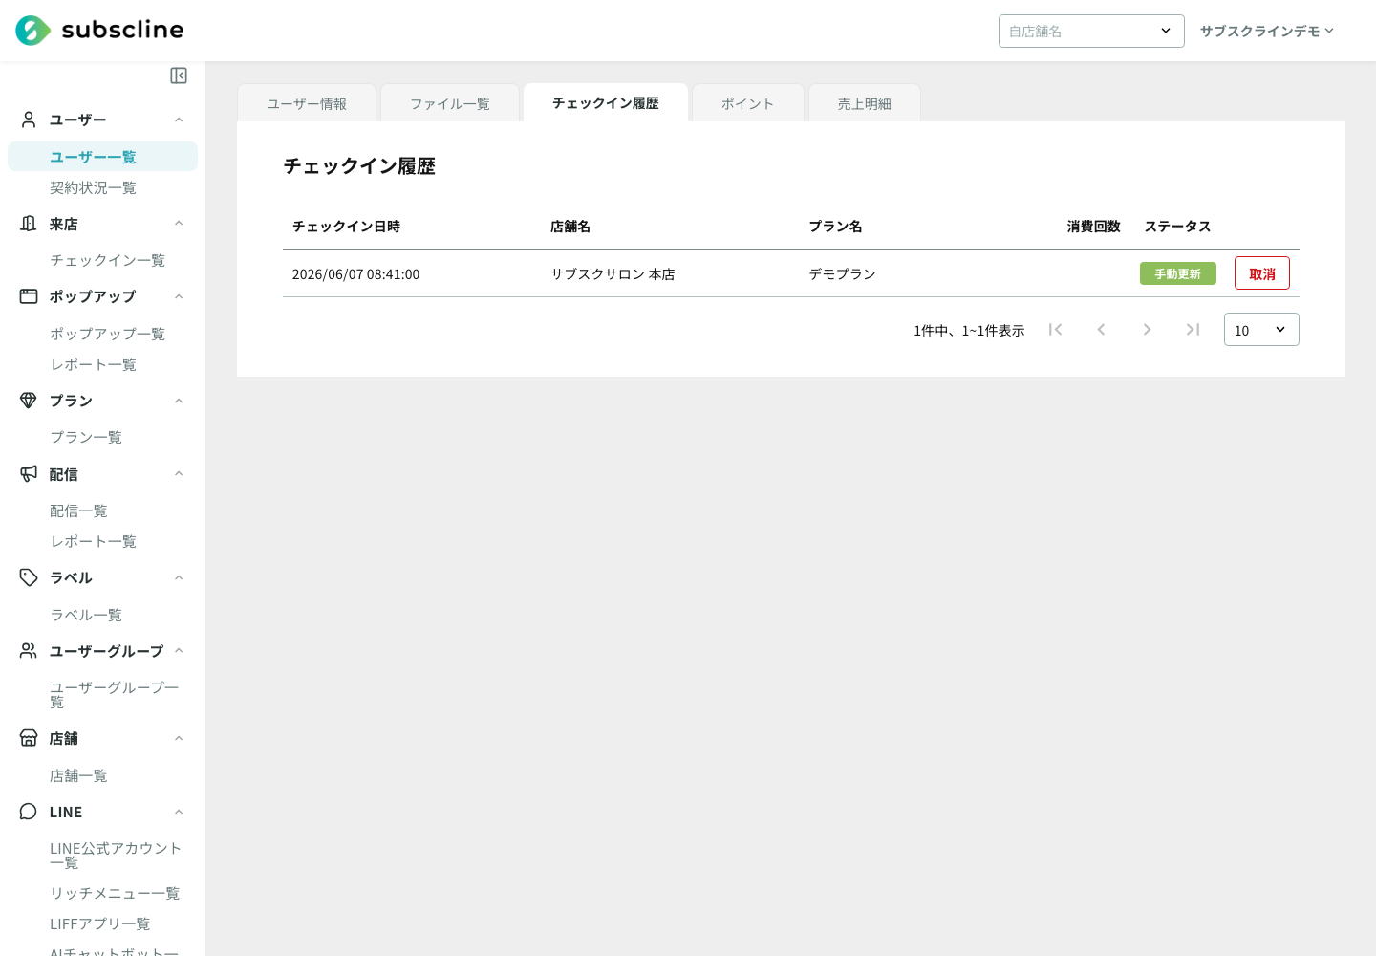Switch to the 売上明細 tab
1376x956 pixels.
pos(865,103)
